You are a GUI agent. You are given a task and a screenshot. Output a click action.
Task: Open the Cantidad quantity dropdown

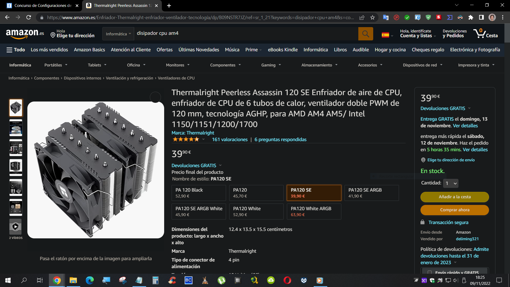451,183
